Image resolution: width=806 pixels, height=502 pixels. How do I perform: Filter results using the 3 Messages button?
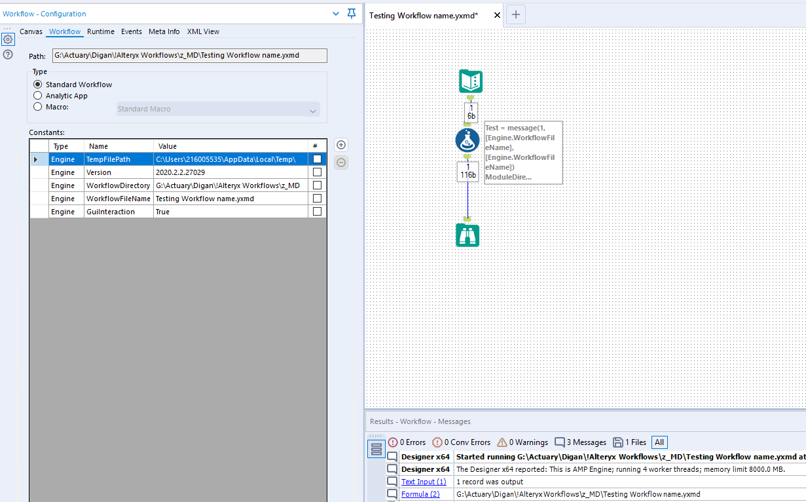coord(579,442)
